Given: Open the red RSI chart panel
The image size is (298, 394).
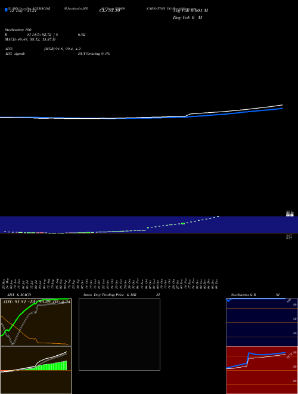Looking at the screenshot, I should click(x=262, y=370).
